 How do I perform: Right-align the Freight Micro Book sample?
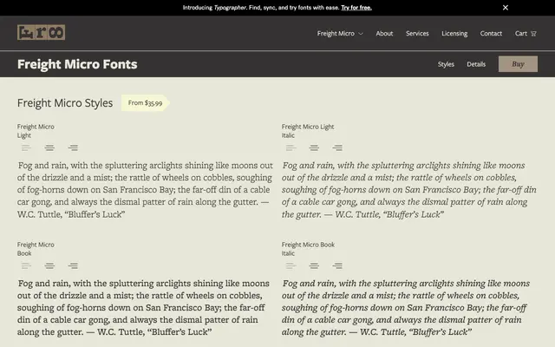[x=73, y=266]
